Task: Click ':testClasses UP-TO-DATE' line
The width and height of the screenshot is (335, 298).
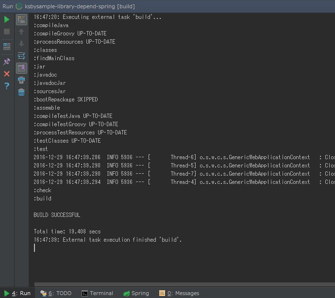Action: (x=67, y=141)
